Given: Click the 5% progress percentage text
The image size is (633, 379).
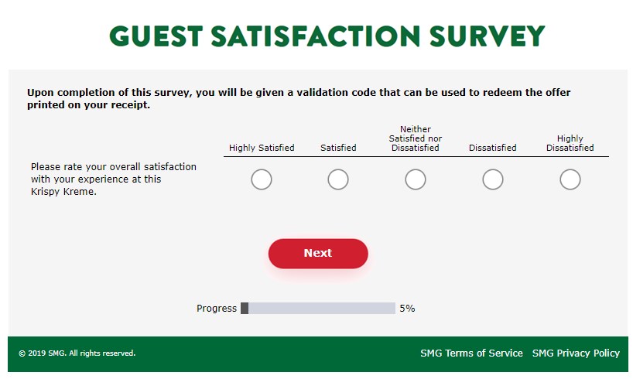Looking at the screenshot, I should tap(407, 309).
